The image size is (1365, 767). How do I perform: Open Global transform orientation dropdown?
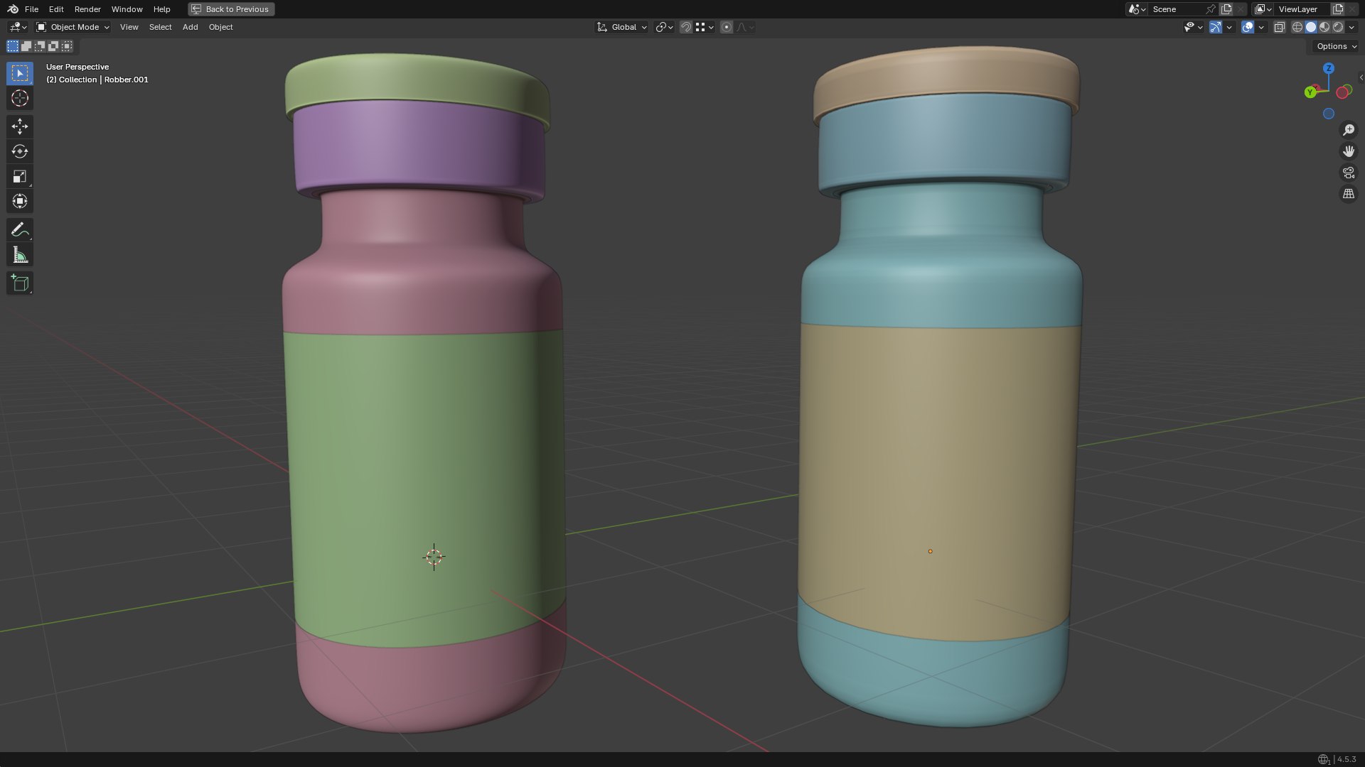coord(622,27)
